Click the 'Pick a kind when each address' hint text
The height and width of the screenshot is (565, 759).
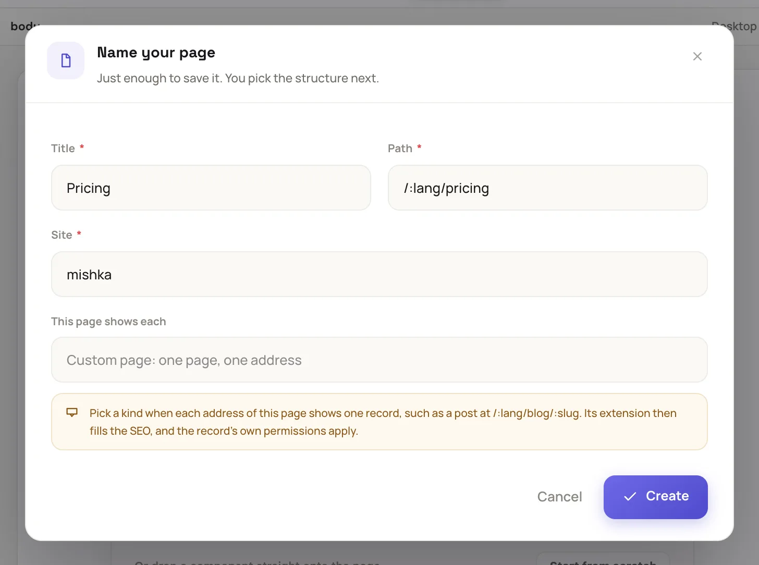click(383, 422)
